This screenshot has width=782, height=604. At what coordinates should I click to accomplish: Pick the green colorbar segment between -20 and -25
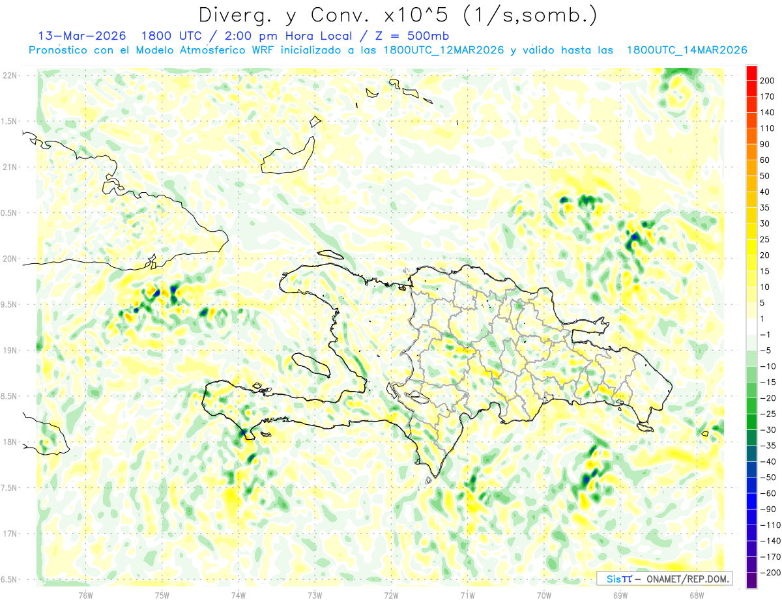pos(751,407)
